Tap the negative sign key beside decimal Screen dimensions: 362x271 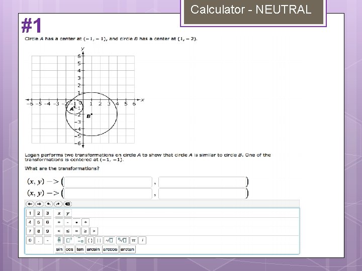[x=47, y=240]
